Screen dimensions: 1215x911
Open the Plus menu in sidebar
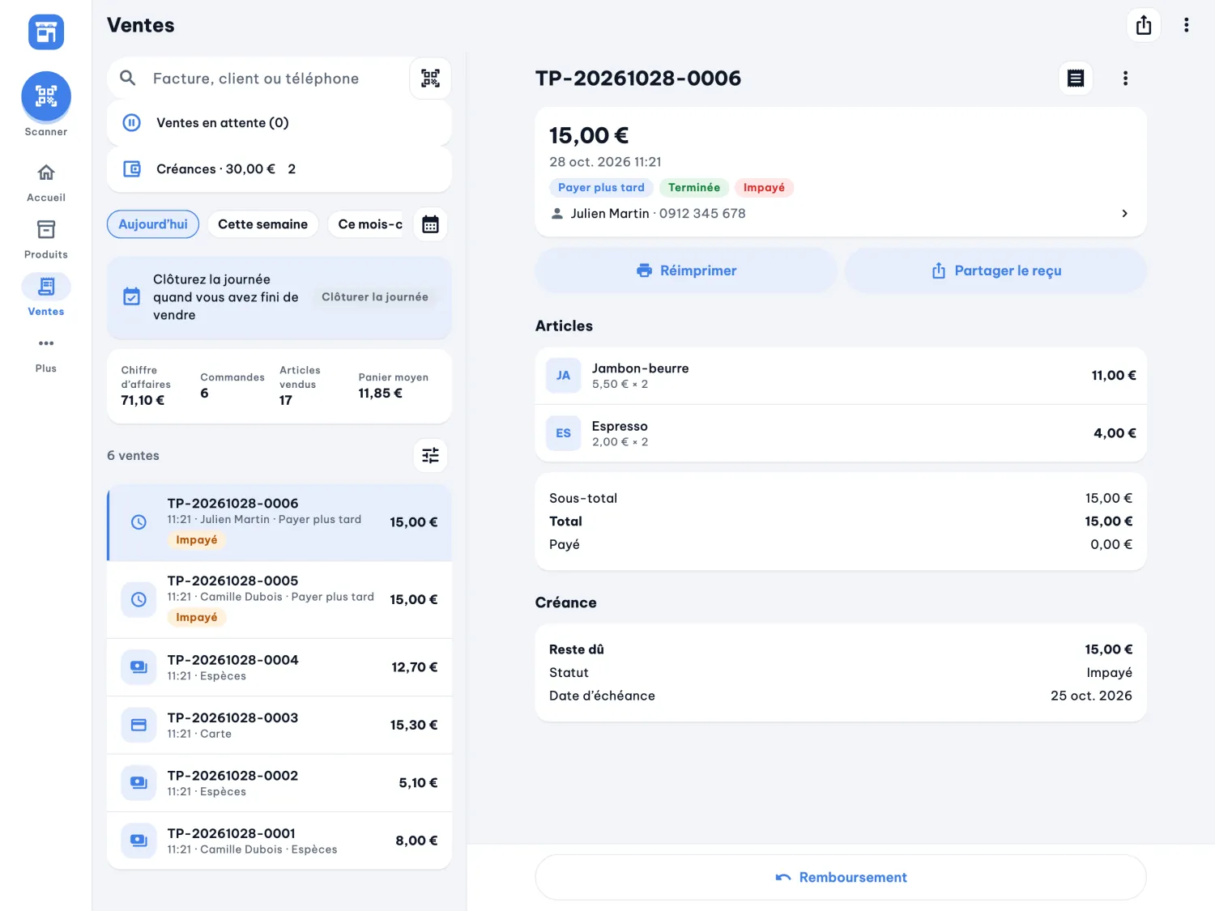tap(46, 354)
